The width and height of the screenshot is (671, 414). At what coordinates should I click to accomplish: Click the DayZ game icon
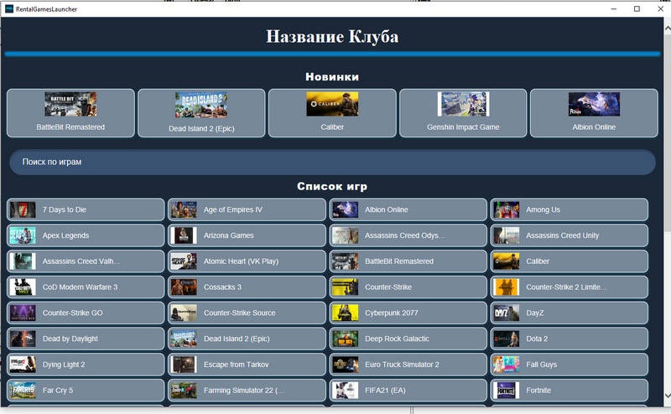tap(506, 313)
